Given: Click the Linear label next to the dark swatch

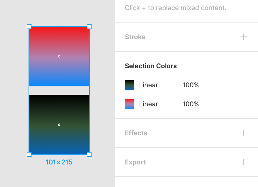Looking at the screenshot, I should point(149,85).
